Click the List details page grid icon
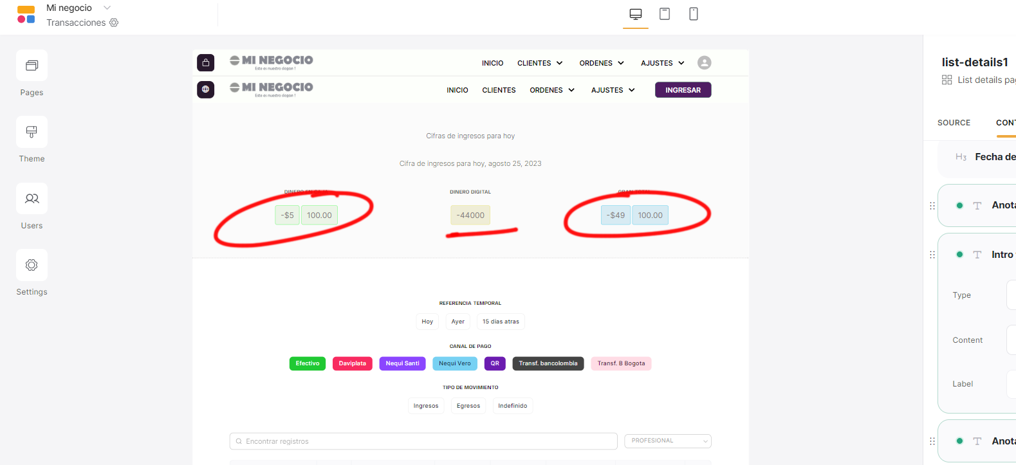 pyautogui.click(x=947, y=80)
